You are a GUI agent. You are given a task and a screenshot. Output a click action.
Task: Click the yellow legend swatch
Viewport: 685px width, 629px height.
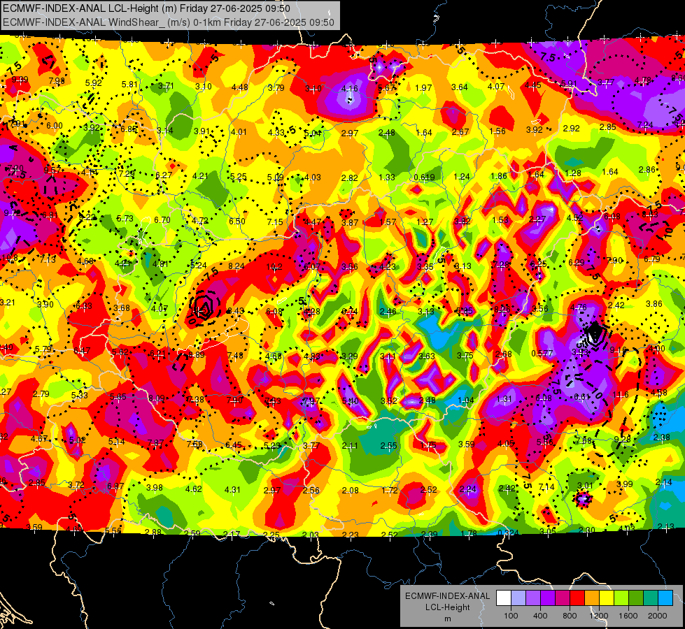[x=607, y=598]
